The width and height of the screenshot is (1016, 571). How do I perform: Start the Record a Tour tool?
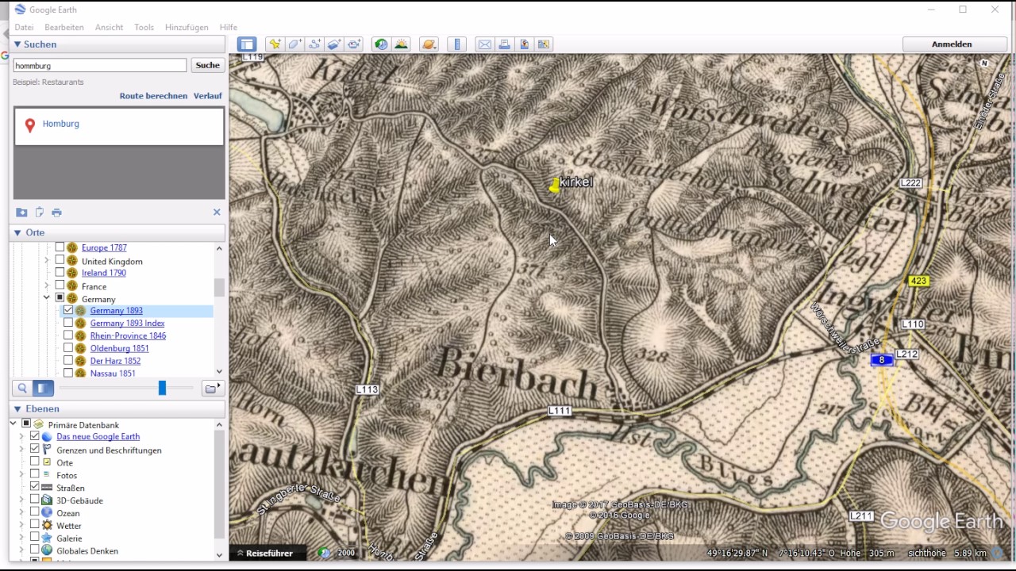(x=354, y=44)
